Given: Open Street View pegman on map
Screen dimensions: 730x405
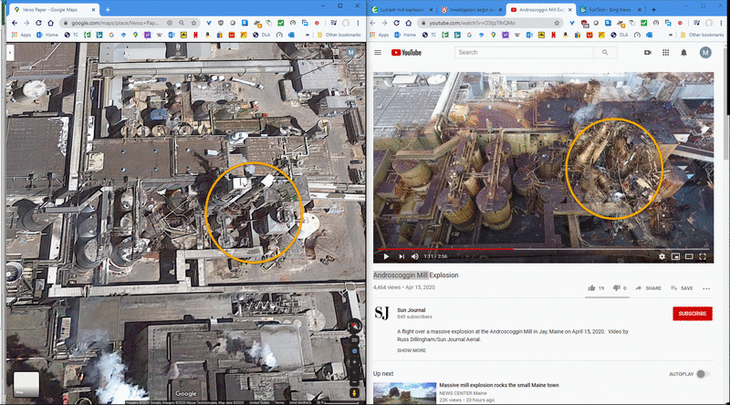Looking at the screenshot, I should pos(354,392).
